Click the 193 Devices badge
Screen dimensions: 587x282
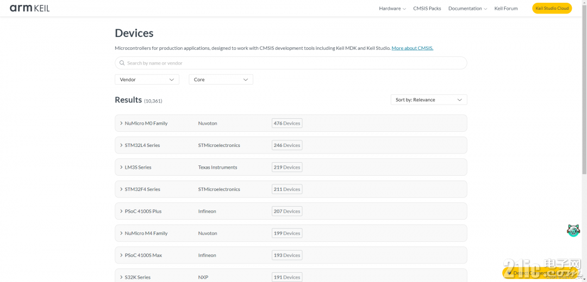(287, 255)
